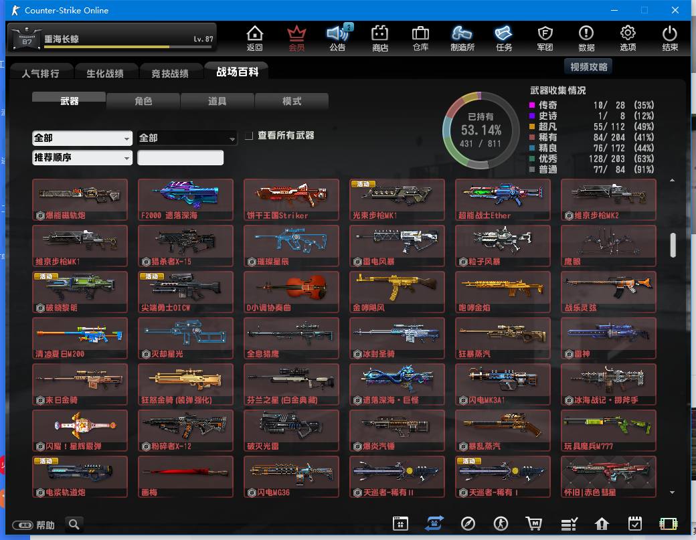Click the checklist icon in bottom bar
The image size is (696, 540).
point(569,524)
